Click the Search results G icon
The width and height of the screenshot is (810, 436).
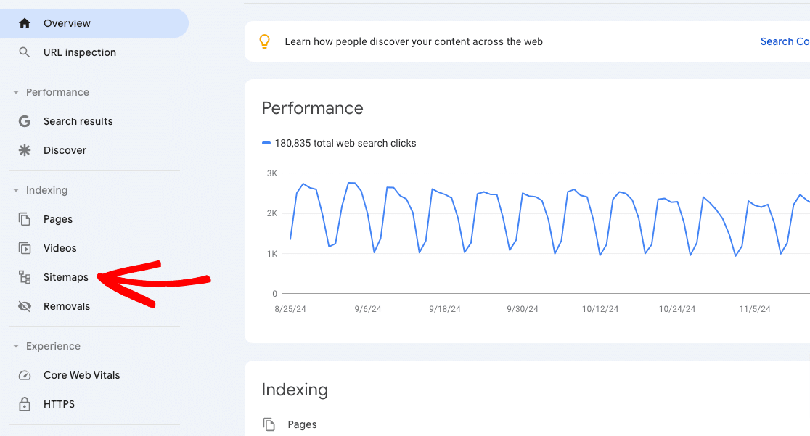[x=25, y=121]
